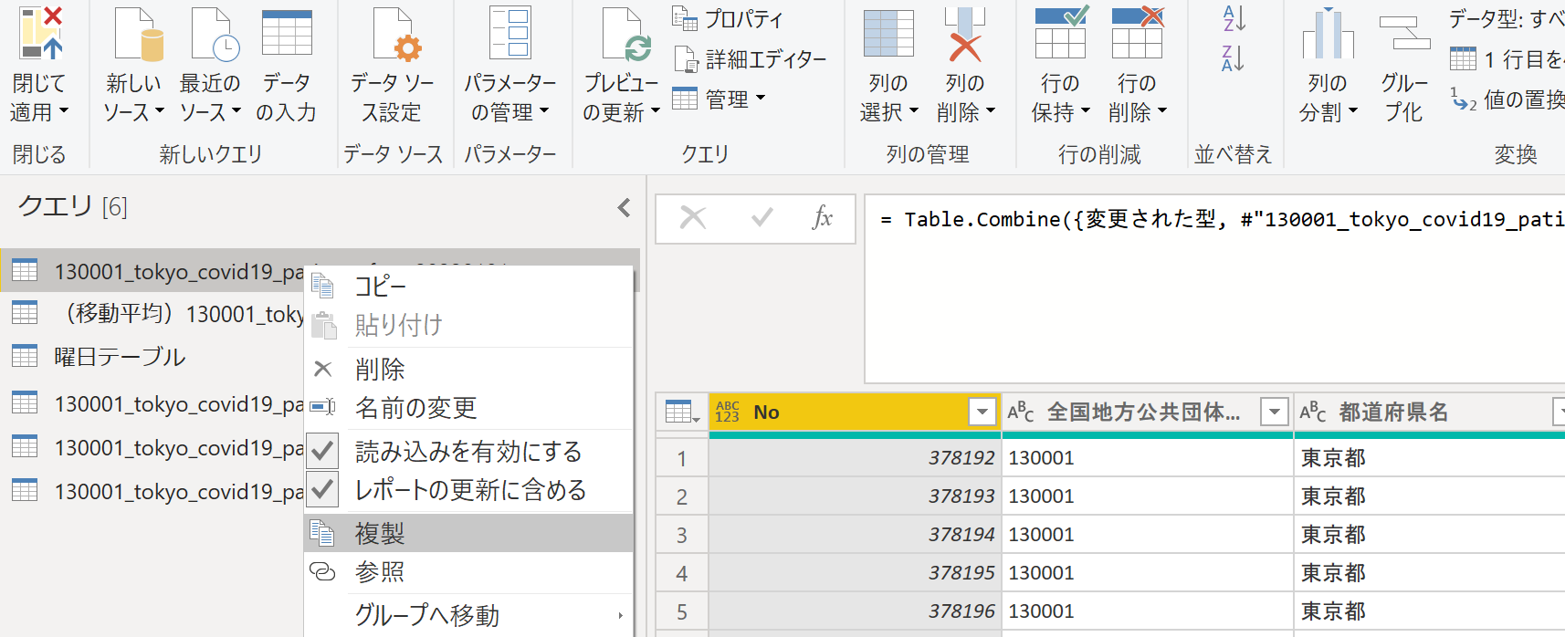This screenshot has width=1565, height=637.
Task: Open the 新しいソース (New Source) icon
Action: click(x=137, y=35)
